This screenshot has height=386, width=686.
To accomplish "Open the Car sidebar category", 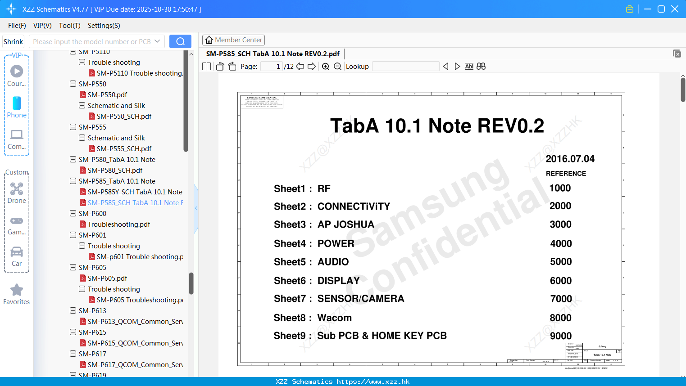I will point(17,256).
